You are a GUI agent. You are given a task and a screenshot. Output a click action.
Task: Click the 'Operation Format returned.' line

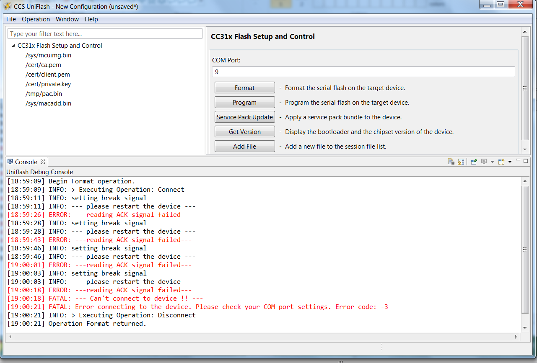(77, 324)
